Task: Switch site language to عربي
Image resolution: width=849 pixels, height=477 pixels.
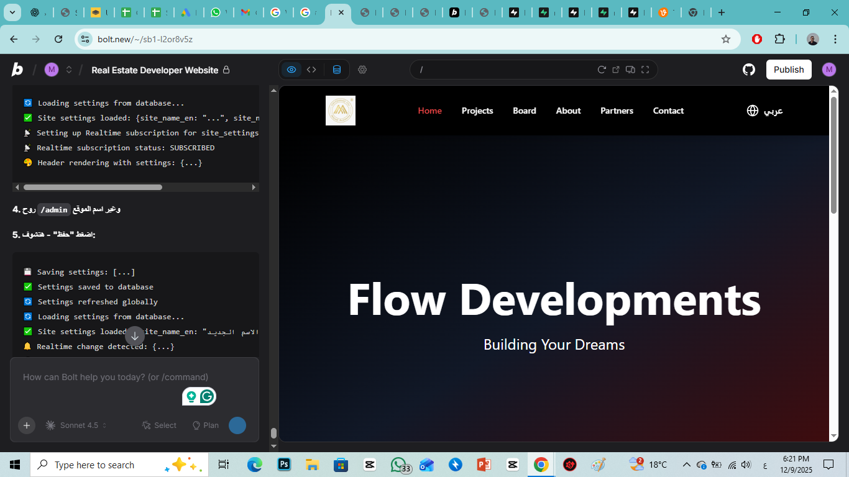Action: pyautogui.click(x=765, y=111)
